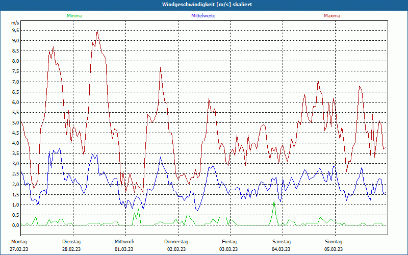Click the date 03.03.23

coord(228,249)
